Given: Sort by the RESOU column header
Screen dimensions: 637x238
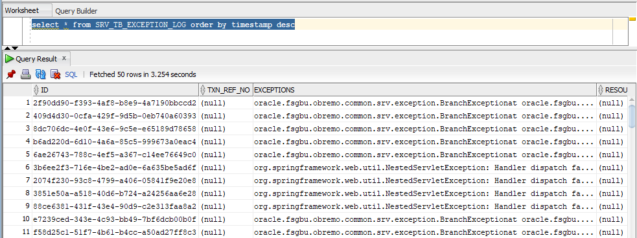Looking at the screenshot, I should tap(612, 90).
